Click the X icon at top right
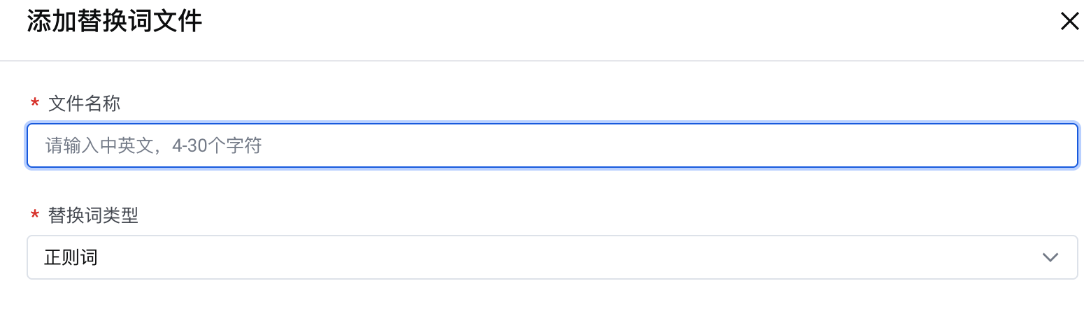1084x316 pixels. coord(1069,22)
